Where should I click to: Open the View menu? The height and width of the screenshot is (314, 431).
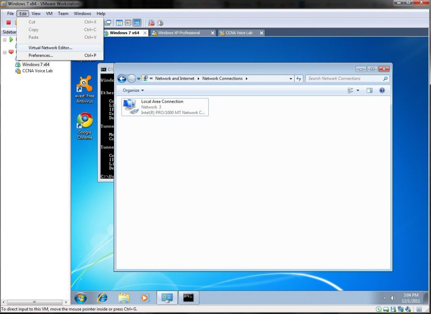click(36, 13)
